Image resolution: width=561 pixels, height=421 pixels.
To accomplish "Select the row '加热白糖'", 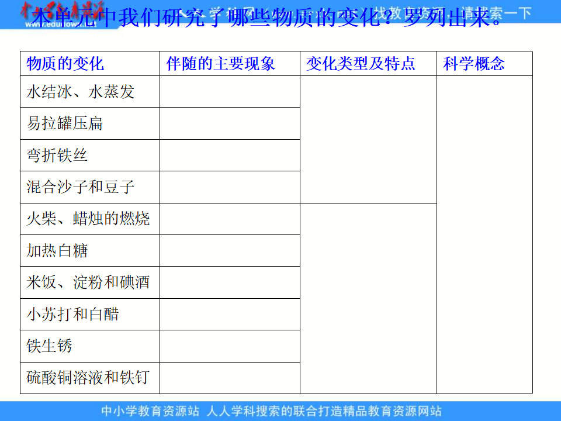I will click(x=90, y=251).
